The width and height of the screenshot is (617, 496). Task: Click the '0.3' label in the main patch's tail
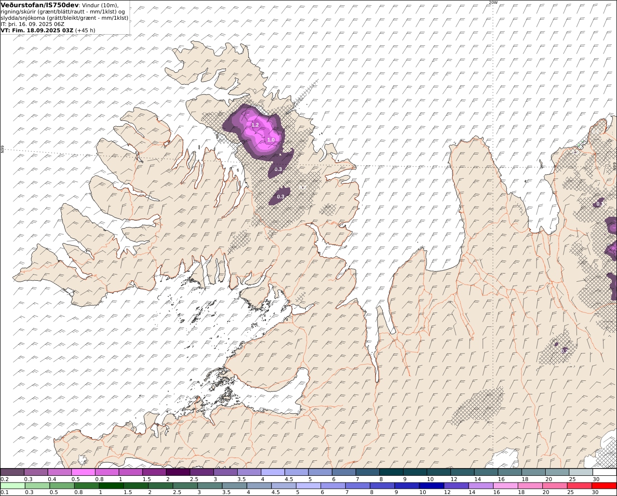pos(278,169)
